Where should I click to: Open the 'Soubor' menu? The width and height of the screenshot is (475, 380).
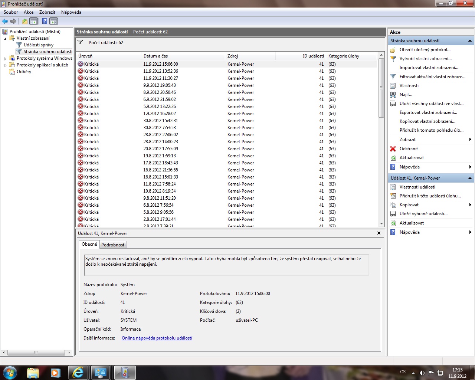tap(11, 12)
